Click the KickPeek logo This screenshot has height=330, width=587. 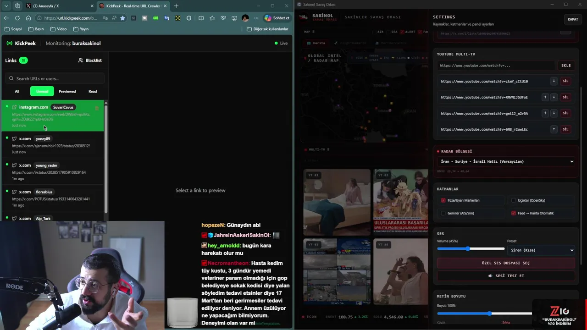point(21,43)
